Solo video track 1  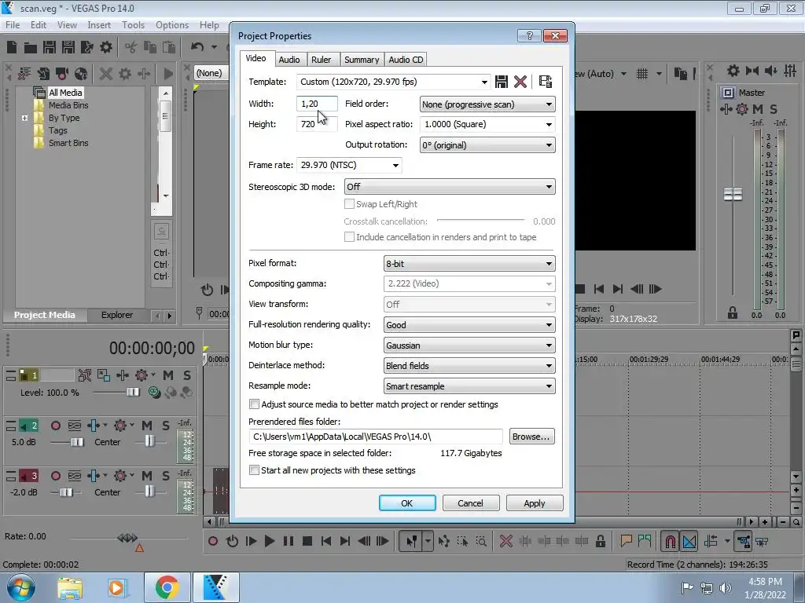187,375
